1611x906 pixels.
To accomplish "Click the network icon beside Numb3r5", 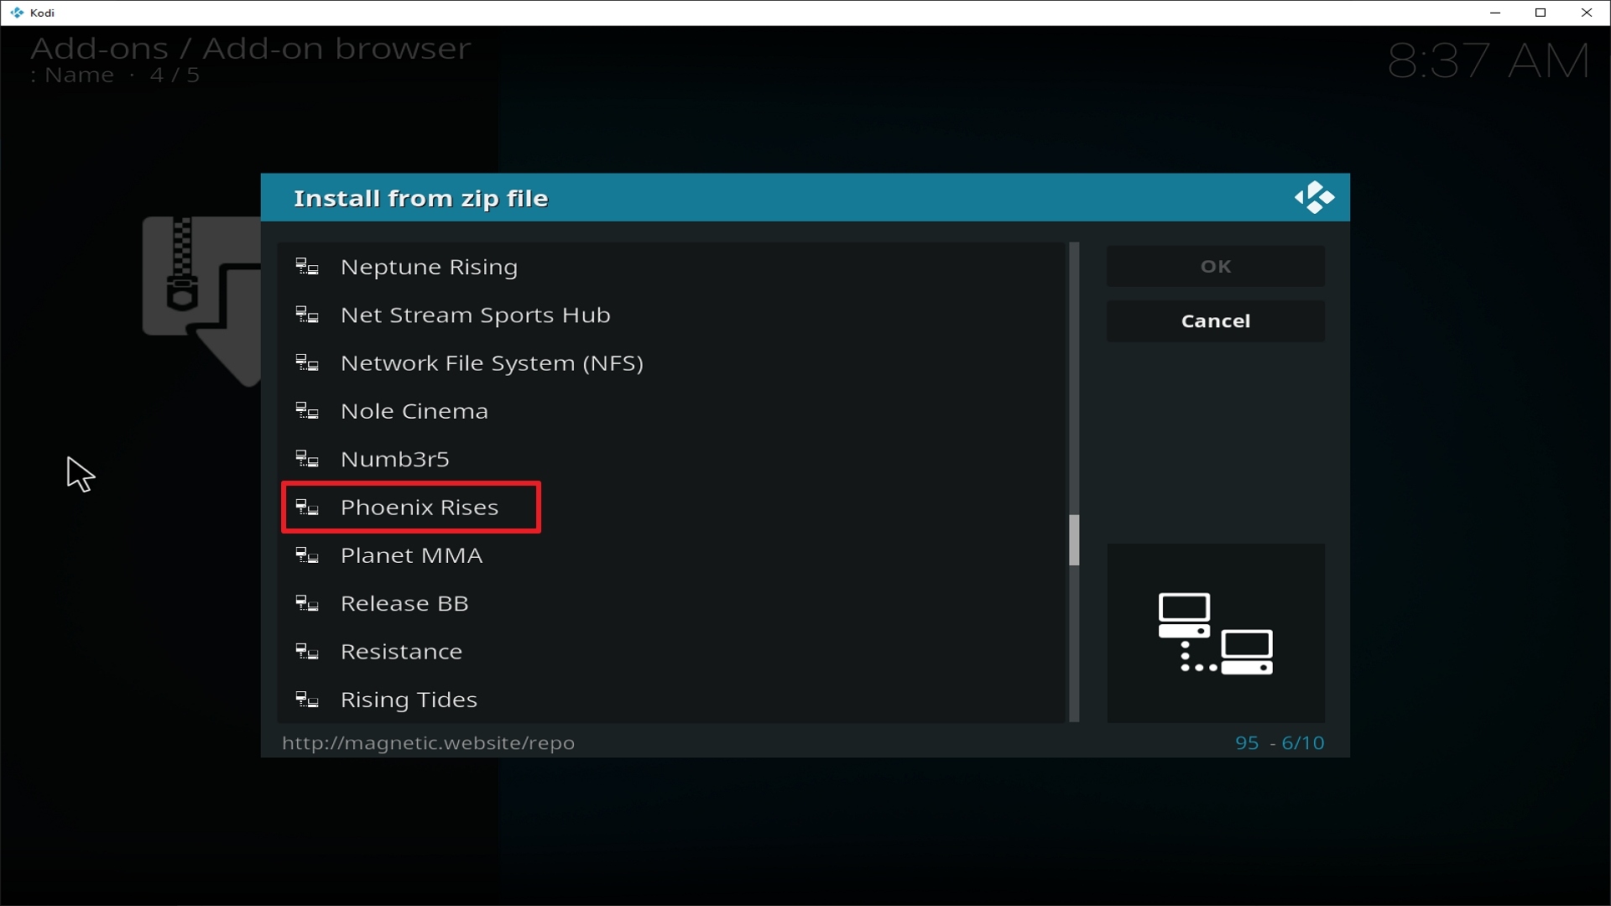I will pos(307,460).
